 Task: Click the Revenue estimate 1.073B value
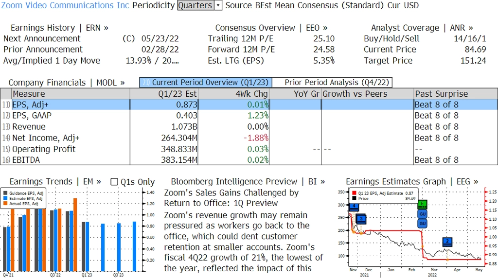coord(184,127)
